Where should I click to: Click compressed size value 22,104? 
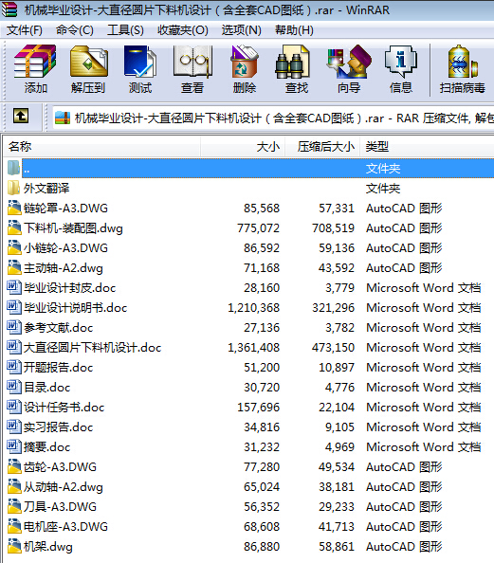337,407
